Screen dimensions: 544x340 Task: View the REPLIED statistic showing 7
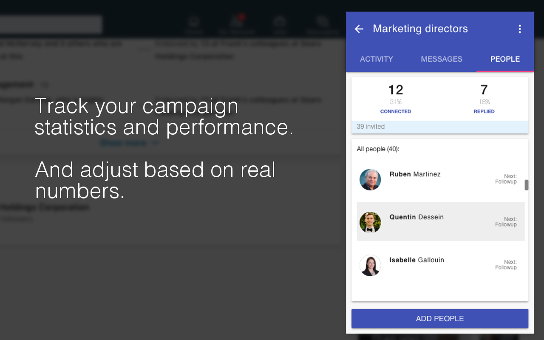click(x=484, y=98)
